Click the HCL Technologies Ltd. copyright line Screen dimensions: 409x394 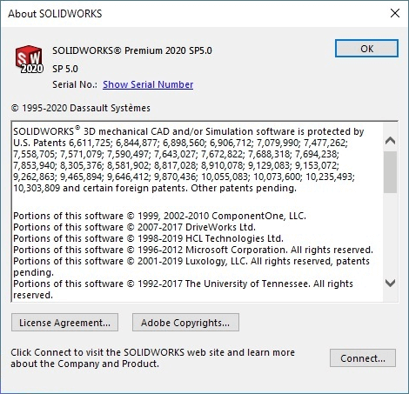(148, 238)
